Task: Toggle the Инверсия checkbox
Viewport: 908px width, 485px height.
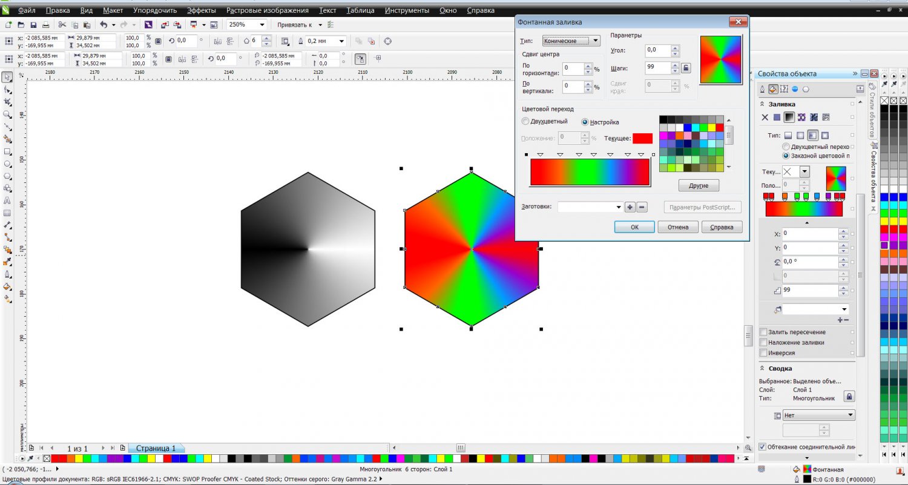Action: click(763, 352)
